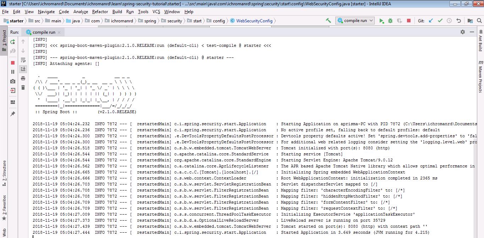This screenshot has width=484, height=238.
Task: Toggle Pin Tab in Run panel
Action: [13, 114]
